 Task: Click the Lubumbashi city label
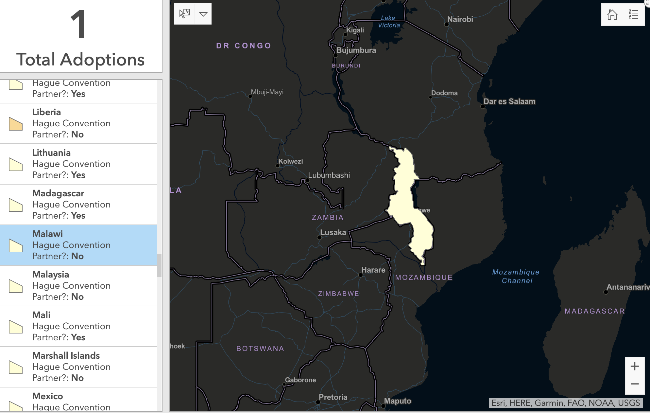329,175
